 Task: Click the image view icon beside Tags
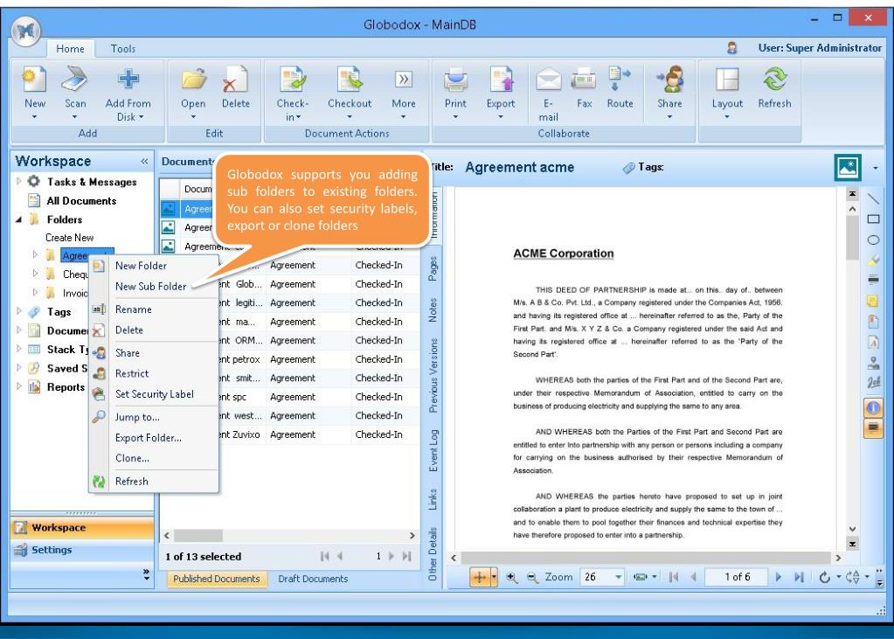(x=848, y=167)
